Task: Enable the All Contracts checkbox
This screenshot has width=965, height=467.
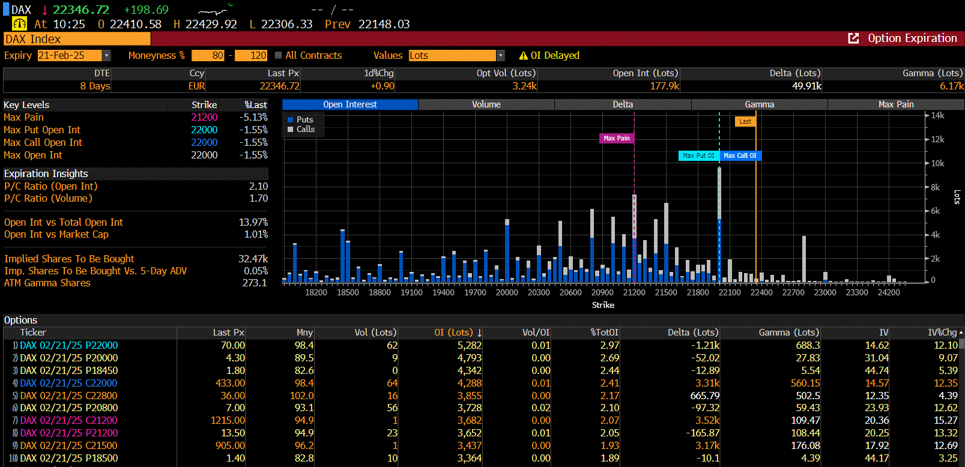Action: [x=278, y=55]
